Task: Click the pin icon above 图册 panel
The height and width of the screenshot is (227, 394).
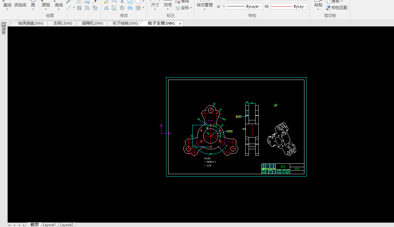Action: [4, 24]
